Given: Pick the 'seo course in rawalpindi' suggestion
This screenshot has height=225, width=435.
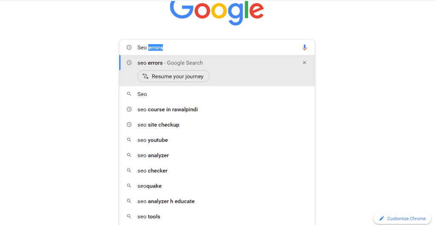Looking at the screenshot, I should point(167,110).
